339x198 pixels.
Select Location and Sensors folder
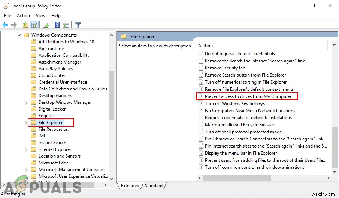[60, 156]
